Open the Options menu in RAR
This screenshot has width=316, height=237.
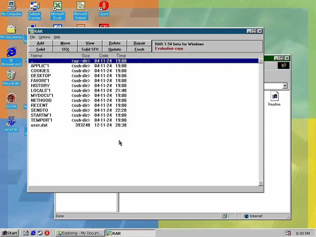click(44, 37)
